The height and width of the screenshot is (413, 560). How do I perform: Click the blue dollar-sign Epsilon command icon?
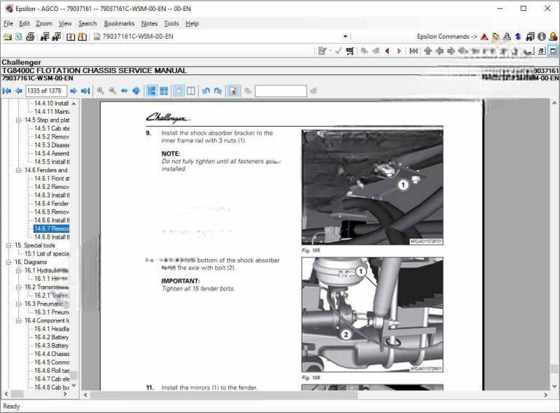pyautogui.click(x=518, y=36)
